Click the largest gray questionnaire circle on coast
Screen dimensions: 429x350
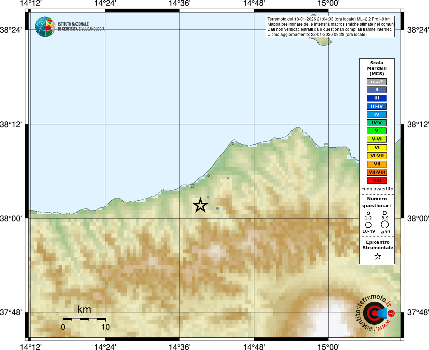193,186
